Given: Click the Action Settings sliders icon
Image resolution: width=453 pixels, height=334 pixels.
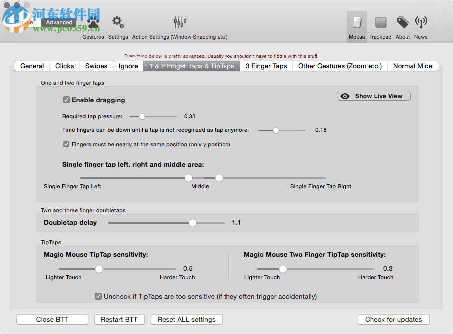Looking at the screenshot, I should tap(180, 22).
